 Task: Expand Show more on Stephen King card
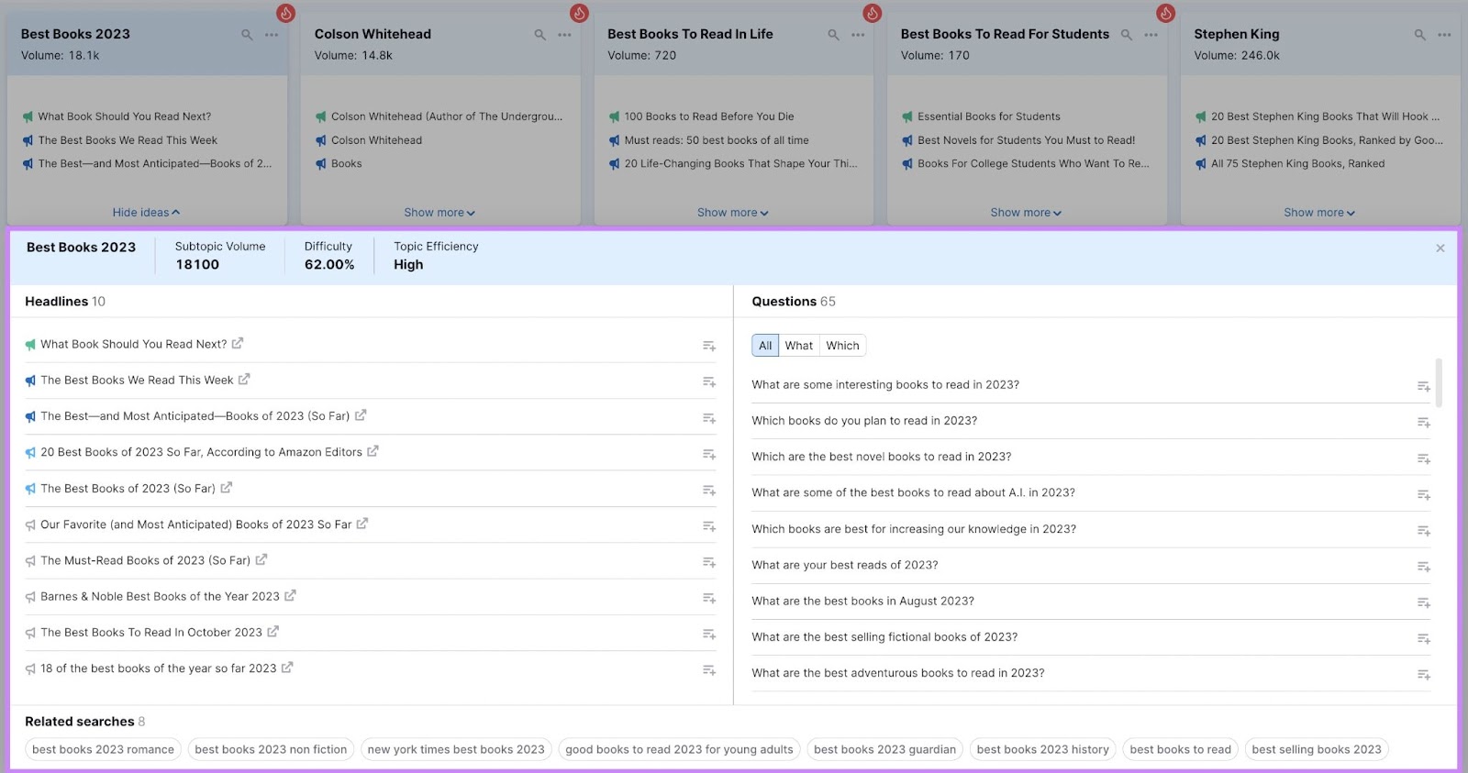(x=1318, y=213)
